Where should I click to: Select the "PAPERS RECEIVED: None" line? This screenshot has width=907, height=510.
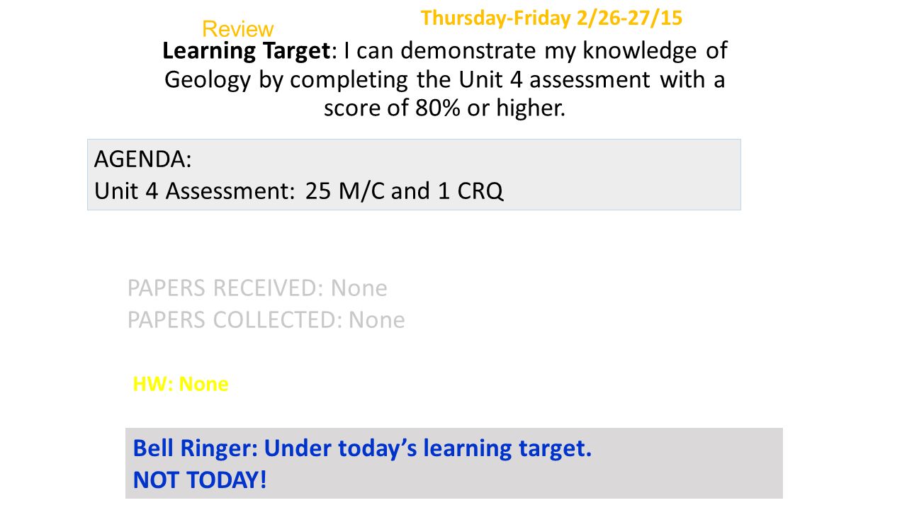257,288
